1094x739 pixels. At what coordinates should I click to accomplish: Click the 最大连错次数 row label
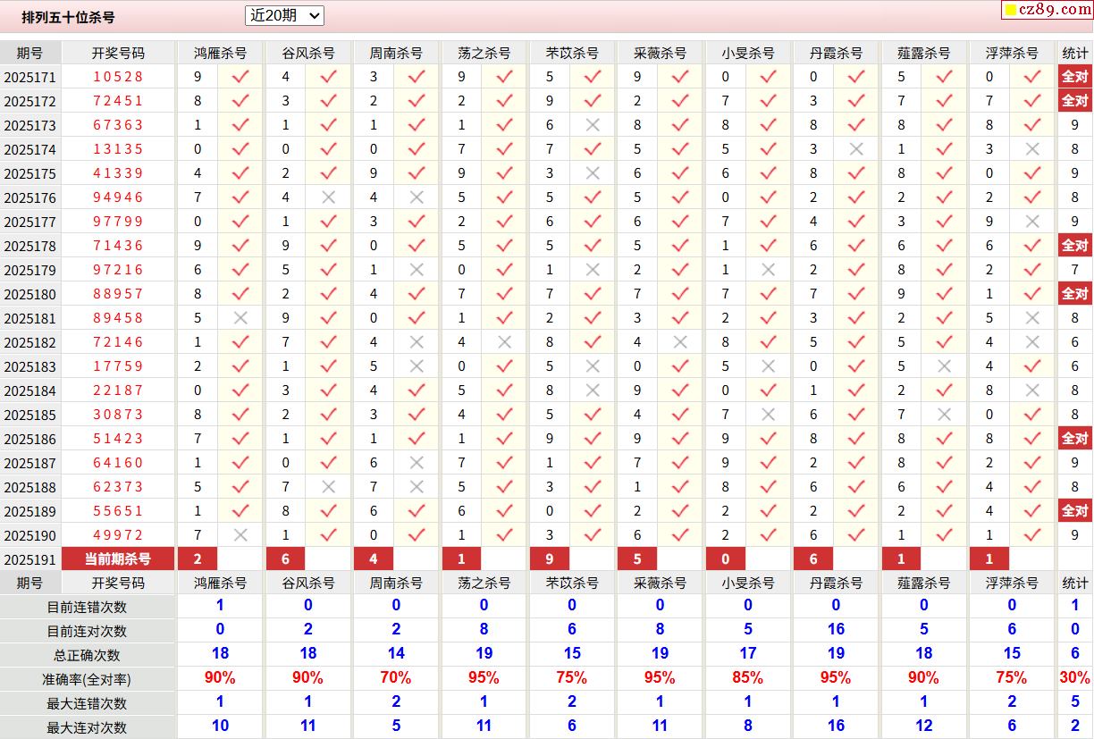pos(87,703)
